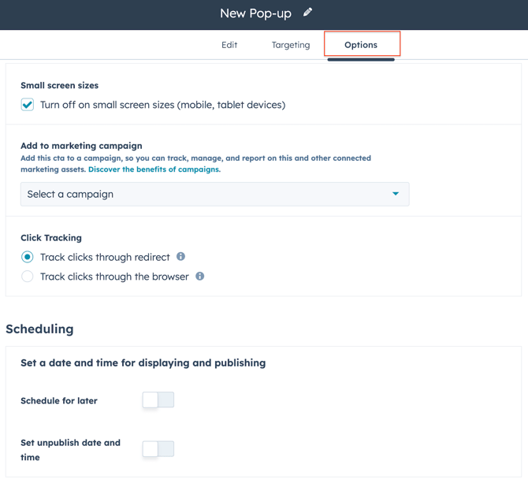
Task: Open the Targeting tab
Action: pyautogui.click(x=291, y=45)
